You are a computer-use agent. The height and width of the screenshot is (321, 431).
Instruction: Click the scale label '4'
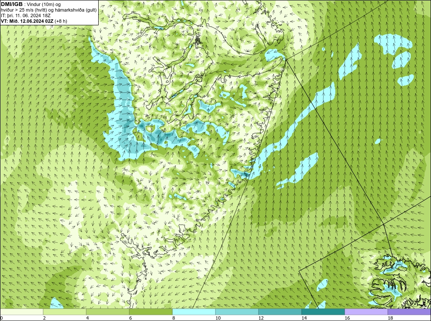[x=87, y=318]
